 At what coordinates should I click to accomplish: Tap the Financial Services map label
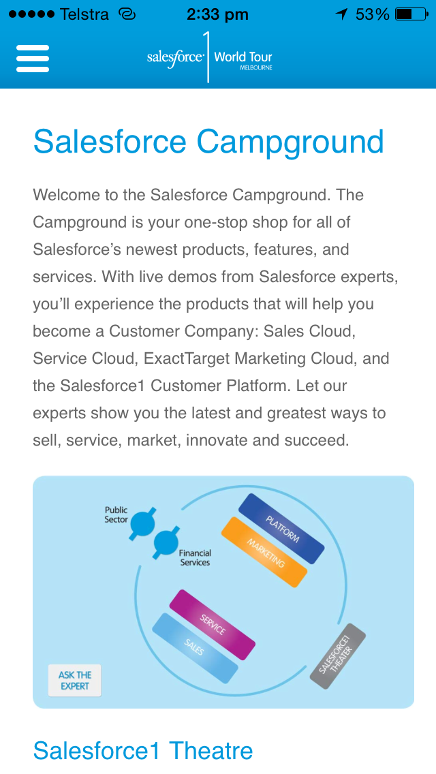click(x=195, y=558)
